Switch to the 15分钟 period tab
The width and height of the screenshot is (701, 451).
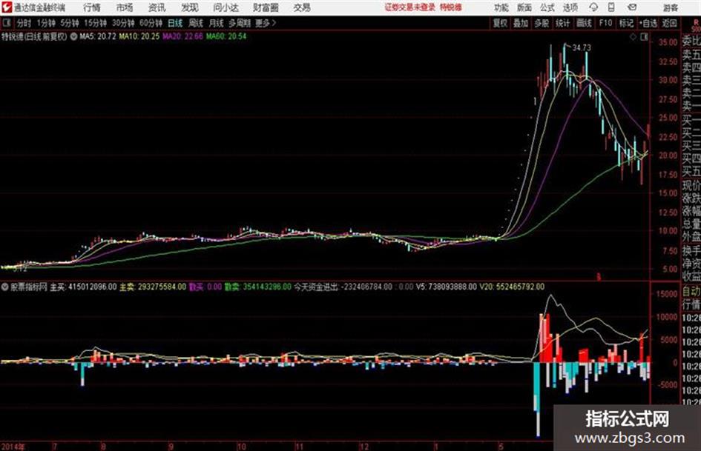coord(95,23)
